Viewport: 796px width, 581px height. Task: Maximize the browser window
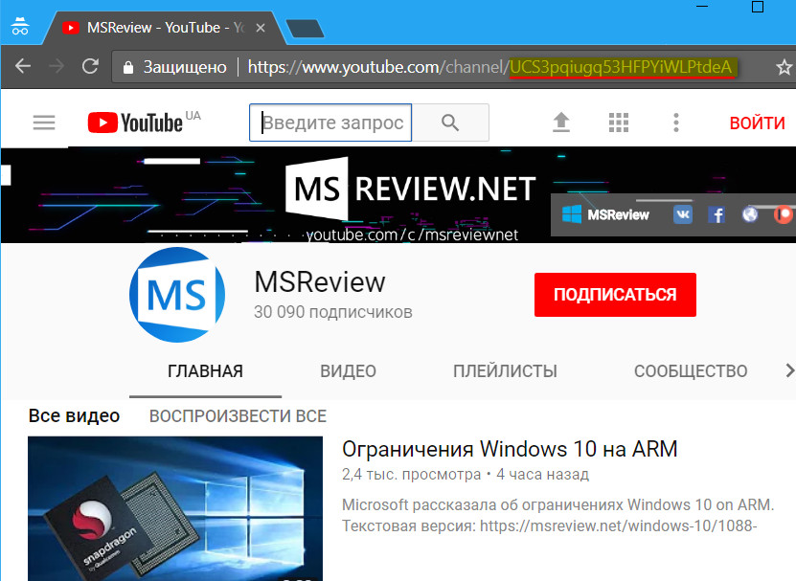758,6
